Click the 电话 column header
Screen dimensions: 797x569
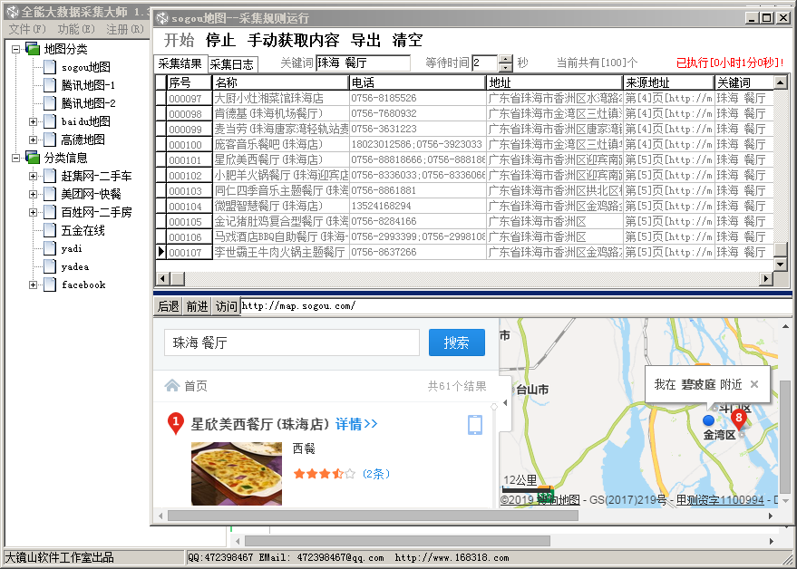pos(417,82)
